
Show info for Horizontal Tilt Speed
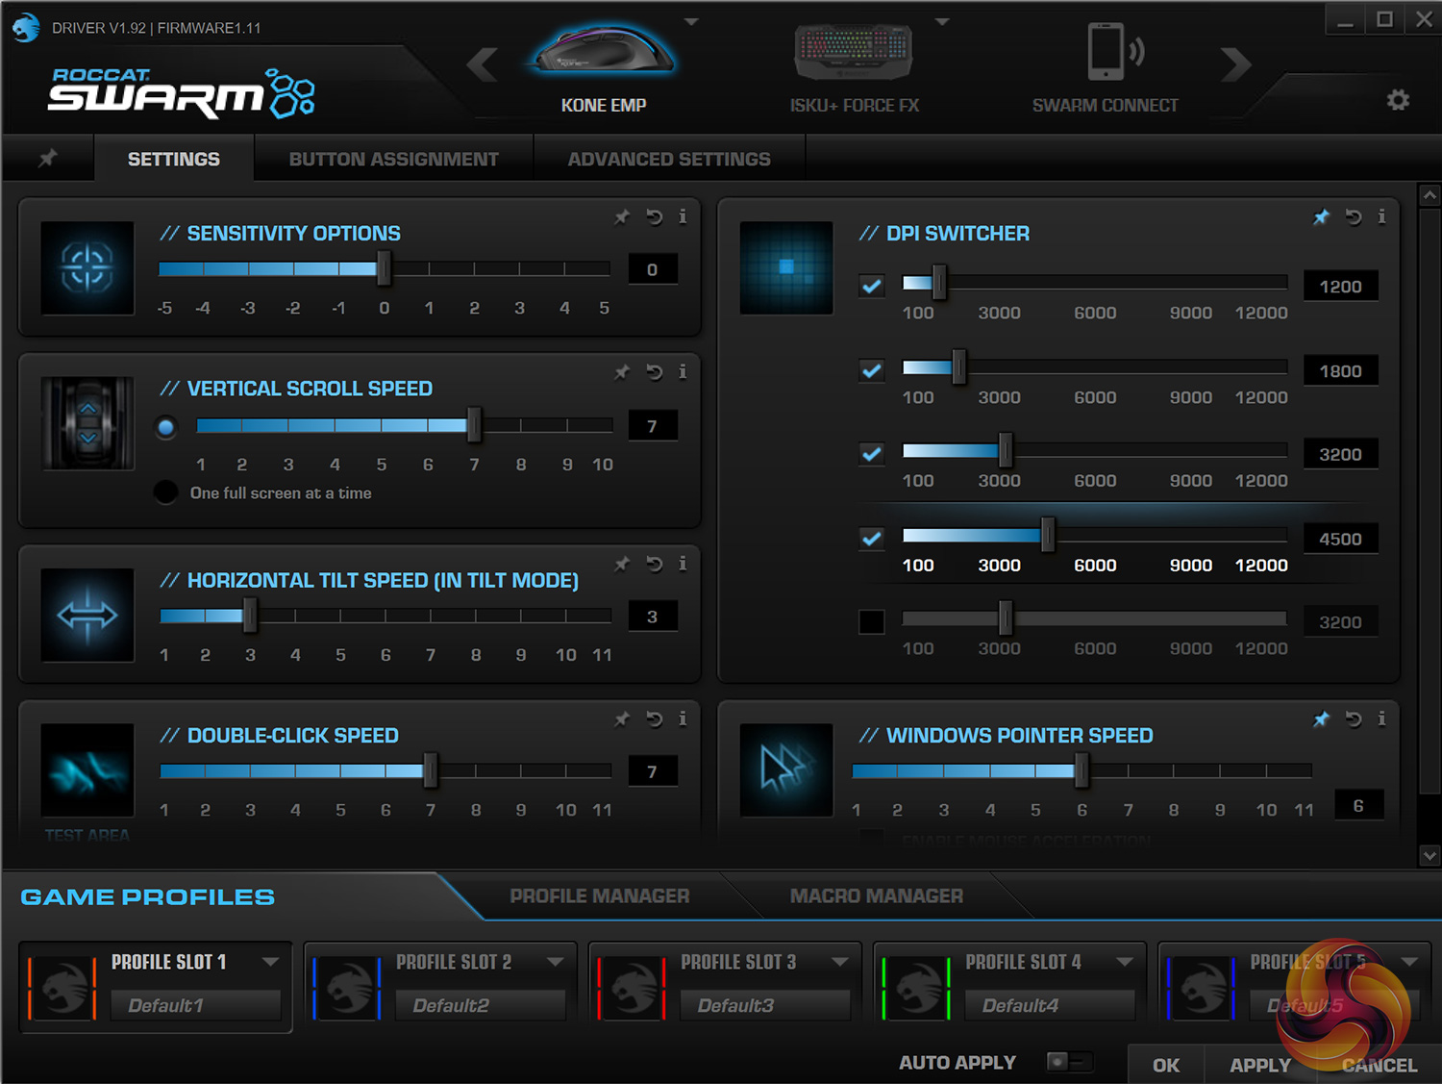coord(683,563)
